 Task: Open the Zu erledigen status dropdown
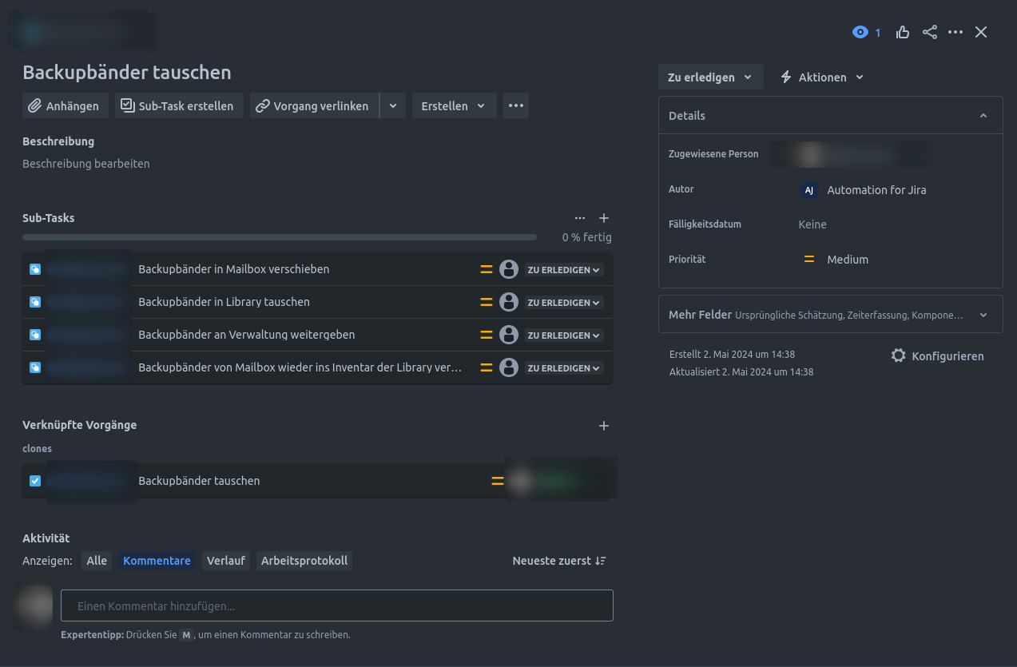click(711, 77)
